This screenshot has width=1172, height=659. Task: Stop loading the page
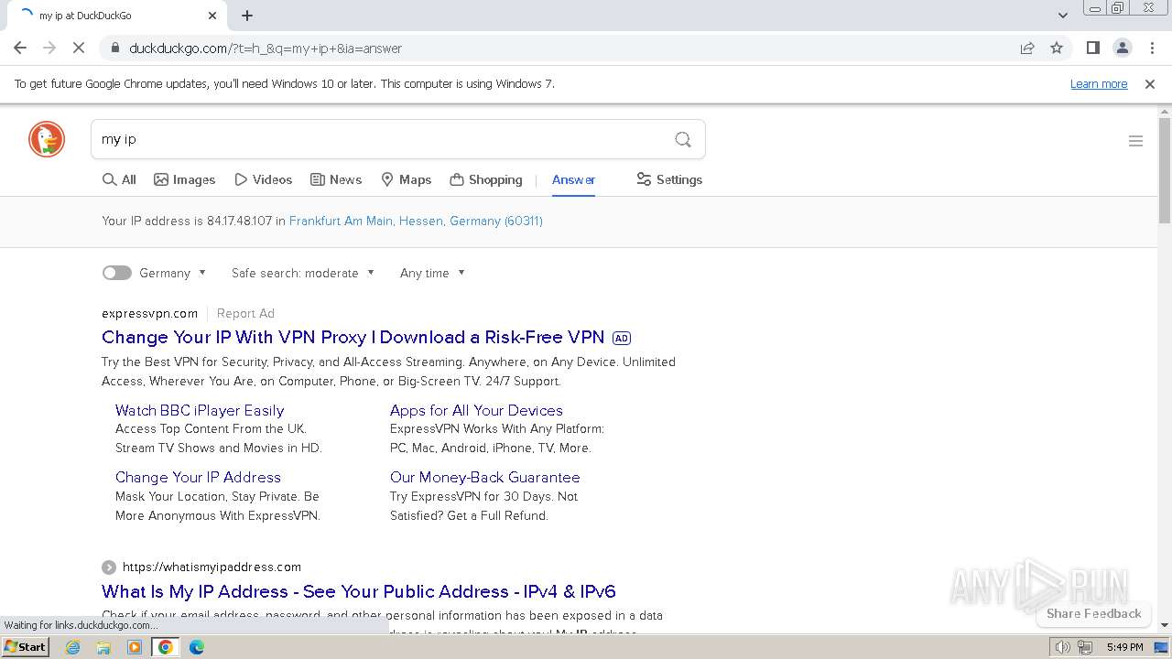pyautogui.click(x=79, y=48)
